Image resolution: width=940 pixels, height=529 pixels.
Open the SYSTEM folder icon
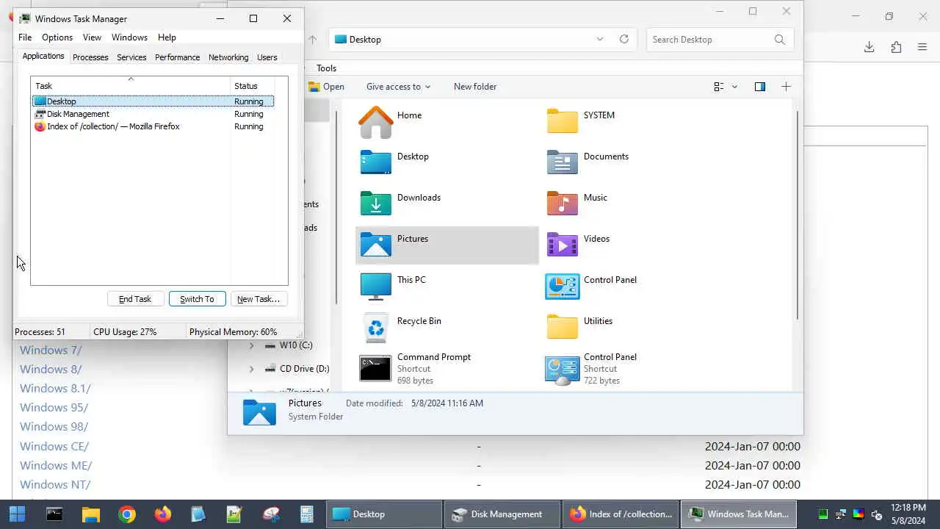(x=562, y=121)
